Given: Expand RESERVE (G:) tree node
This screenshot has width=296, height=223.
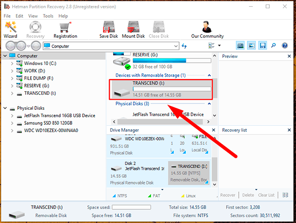Looking at the screenshot, I should coord(12,86).
